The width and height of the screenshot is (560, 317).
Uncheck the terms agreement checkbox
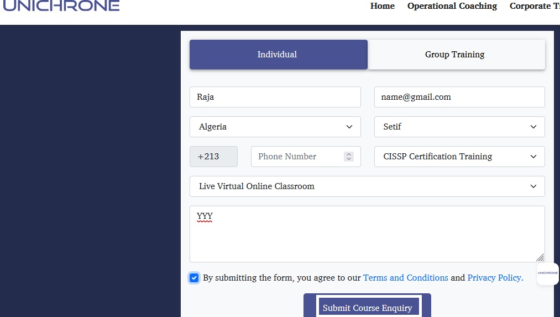tap(194, 278)
